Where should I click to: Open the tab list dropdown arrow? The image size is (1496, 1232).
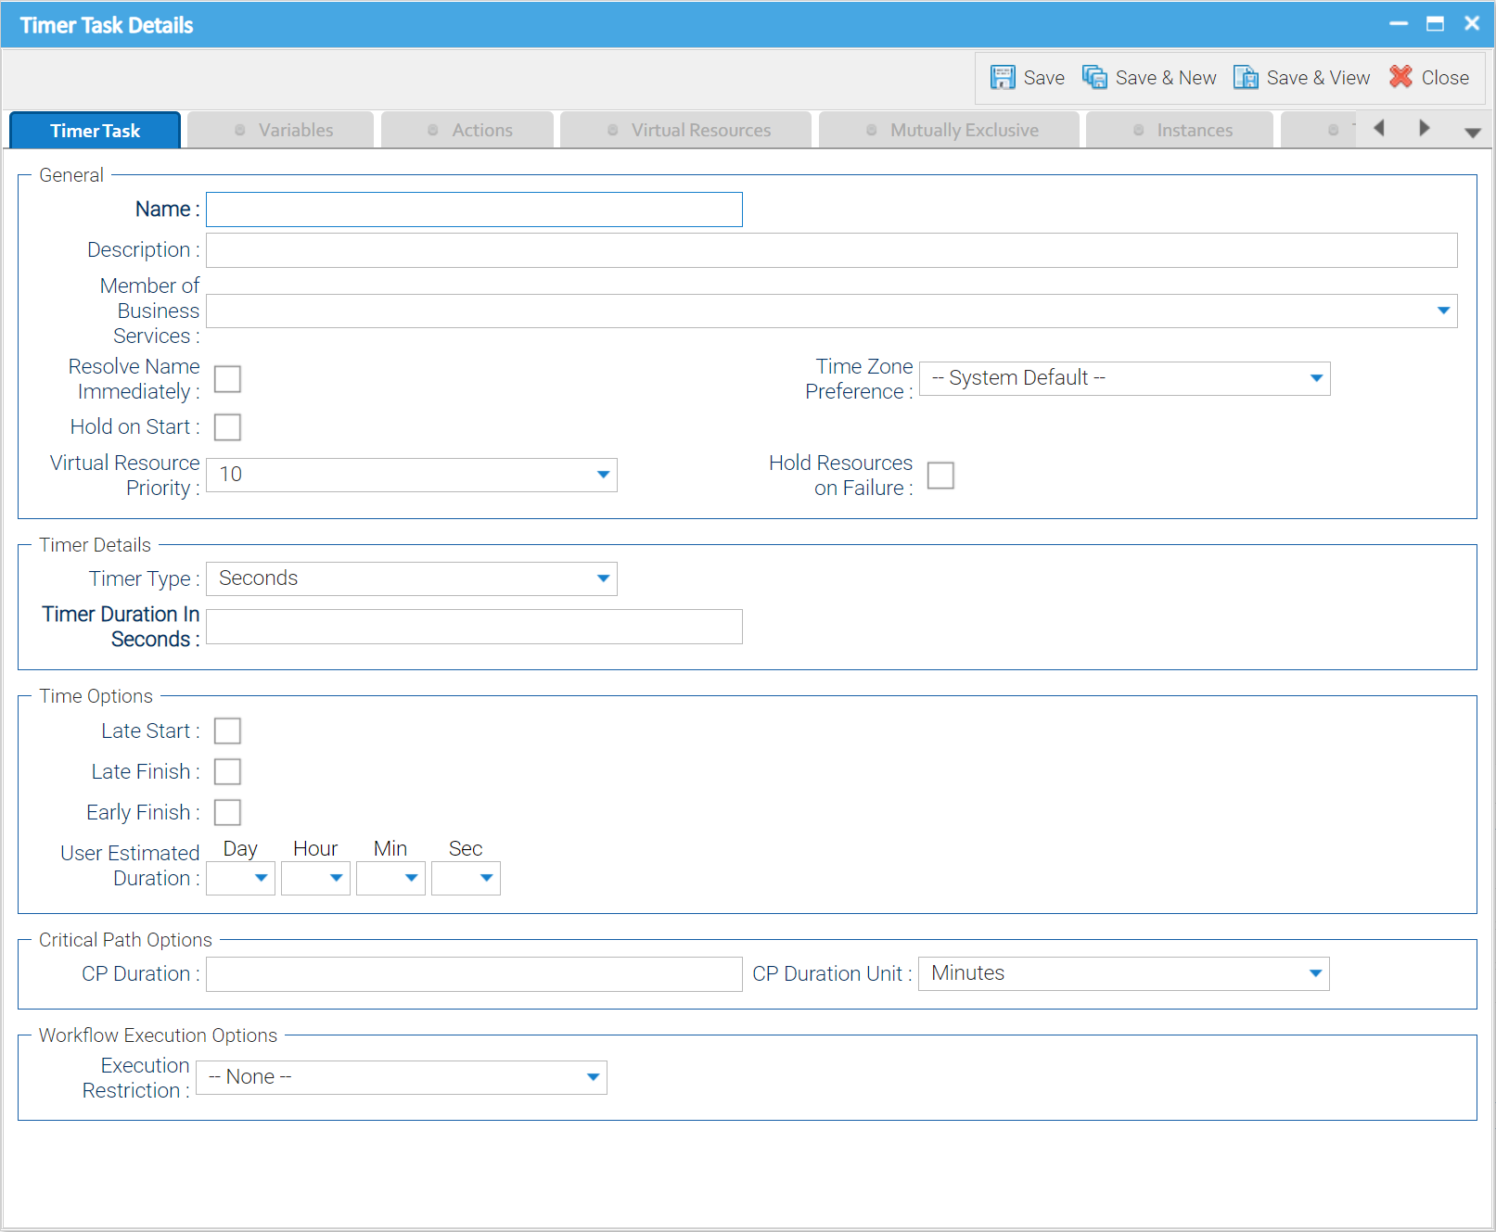(1472, 133)
